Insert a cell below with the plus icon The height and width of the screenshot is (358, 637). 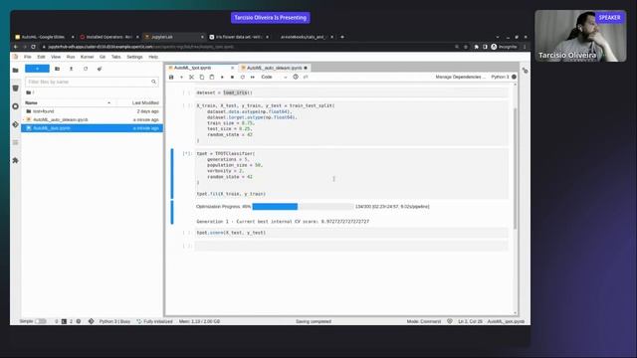[181, 77]
